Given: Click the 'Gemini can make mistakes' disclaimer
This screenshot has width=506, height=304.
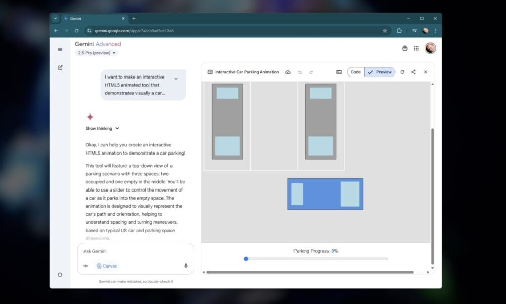Looking at the screenshot, I should [136, 281].
